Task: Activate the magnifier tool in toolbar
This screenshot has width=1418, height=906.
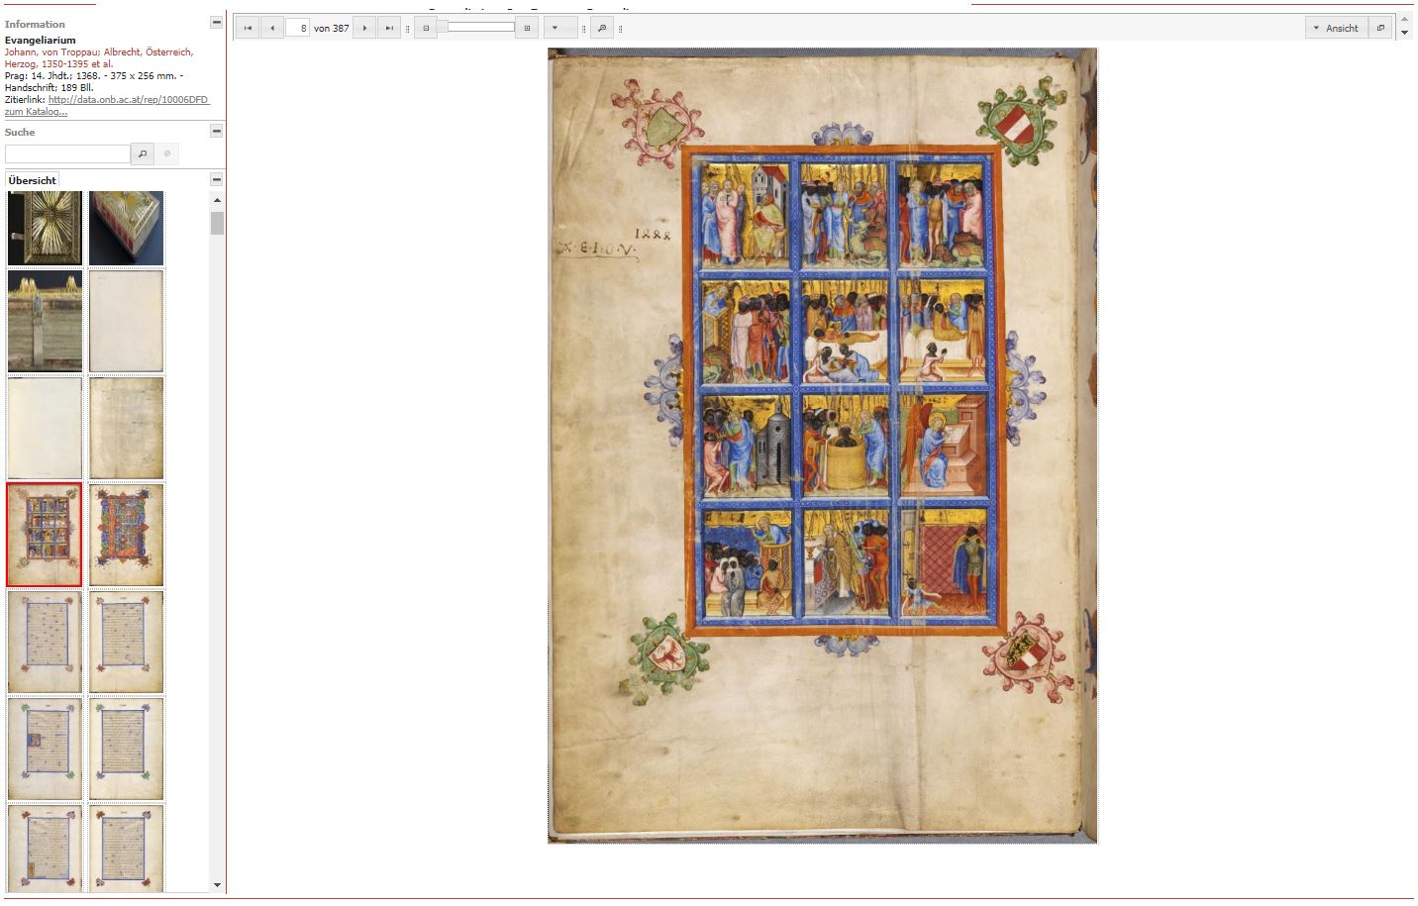Action: point(601,28)
